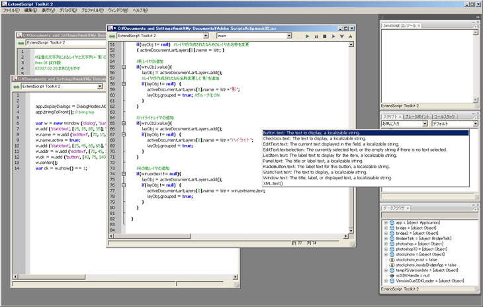
Task: Click the chain link icon in the top-left background window
Action: 21,43
